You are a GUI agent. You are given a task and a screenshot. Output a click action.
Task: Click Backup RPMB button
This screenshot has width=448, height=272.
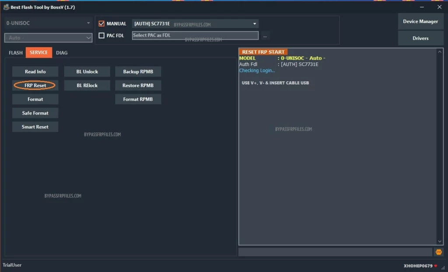[138, 72]
